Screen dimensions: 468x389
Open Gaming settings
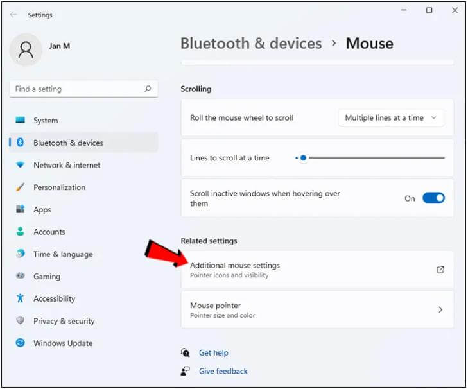pos(83,276)
